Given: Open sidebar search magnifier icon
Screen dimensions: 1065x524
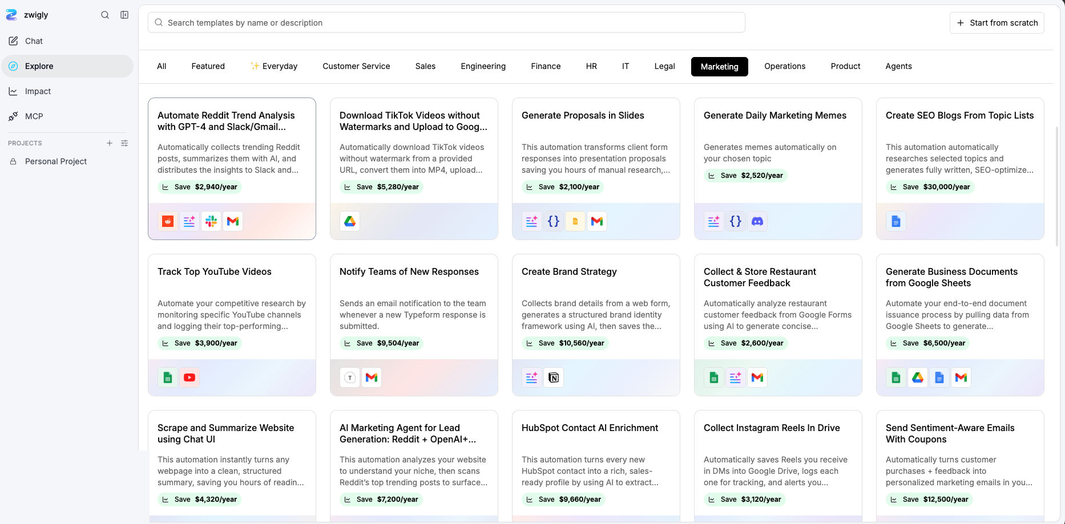Looking at the screenshot, I should tap(105, 15).
